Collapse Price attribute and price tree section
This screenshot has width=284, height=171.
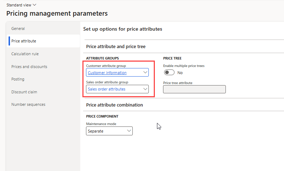coord(116,47)
